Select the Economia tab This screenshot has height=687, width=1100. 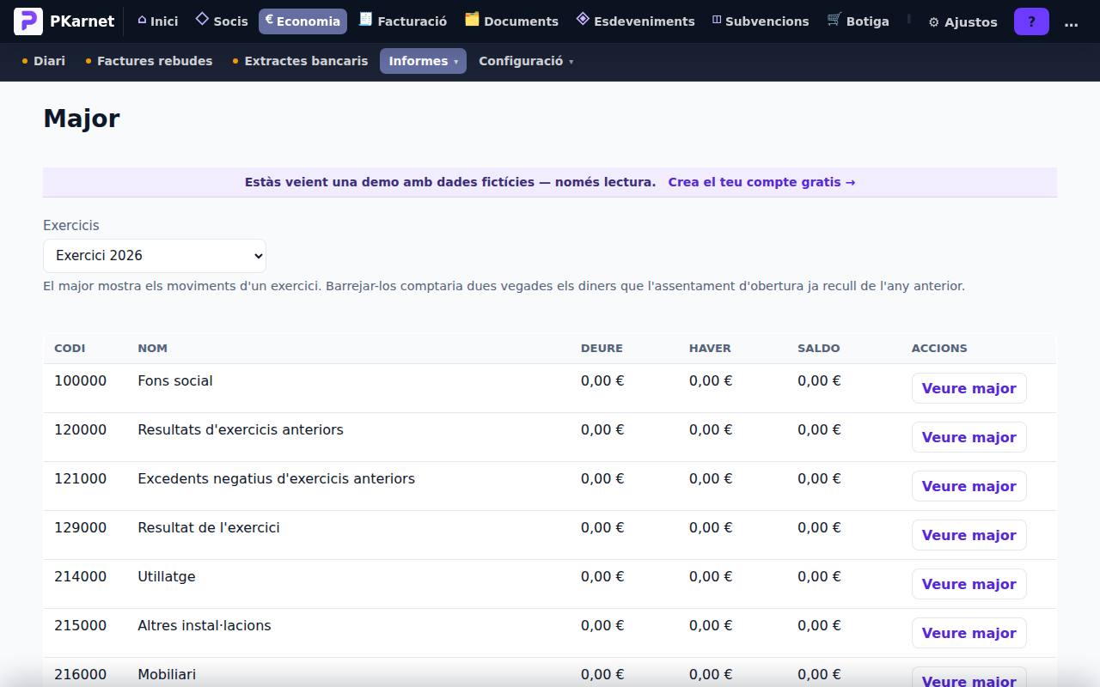302,21
